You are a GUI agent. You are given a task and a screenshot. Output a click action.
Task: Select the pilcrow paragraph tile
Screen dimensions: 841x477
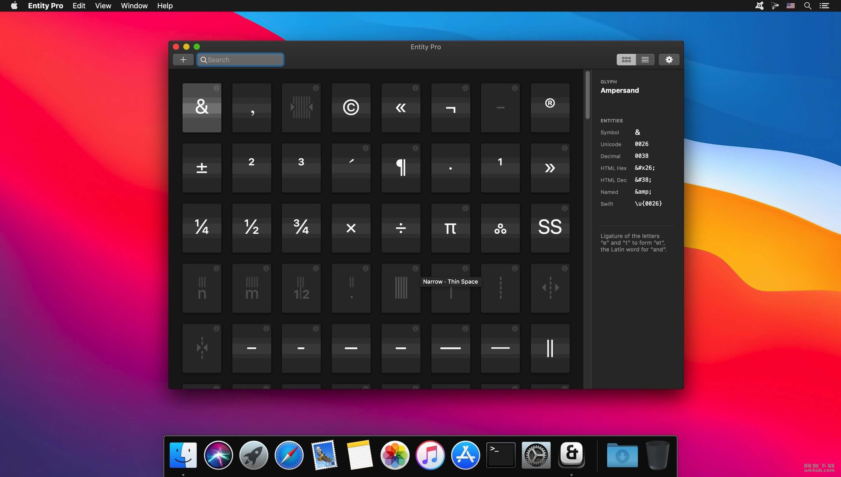click(401, 168)
